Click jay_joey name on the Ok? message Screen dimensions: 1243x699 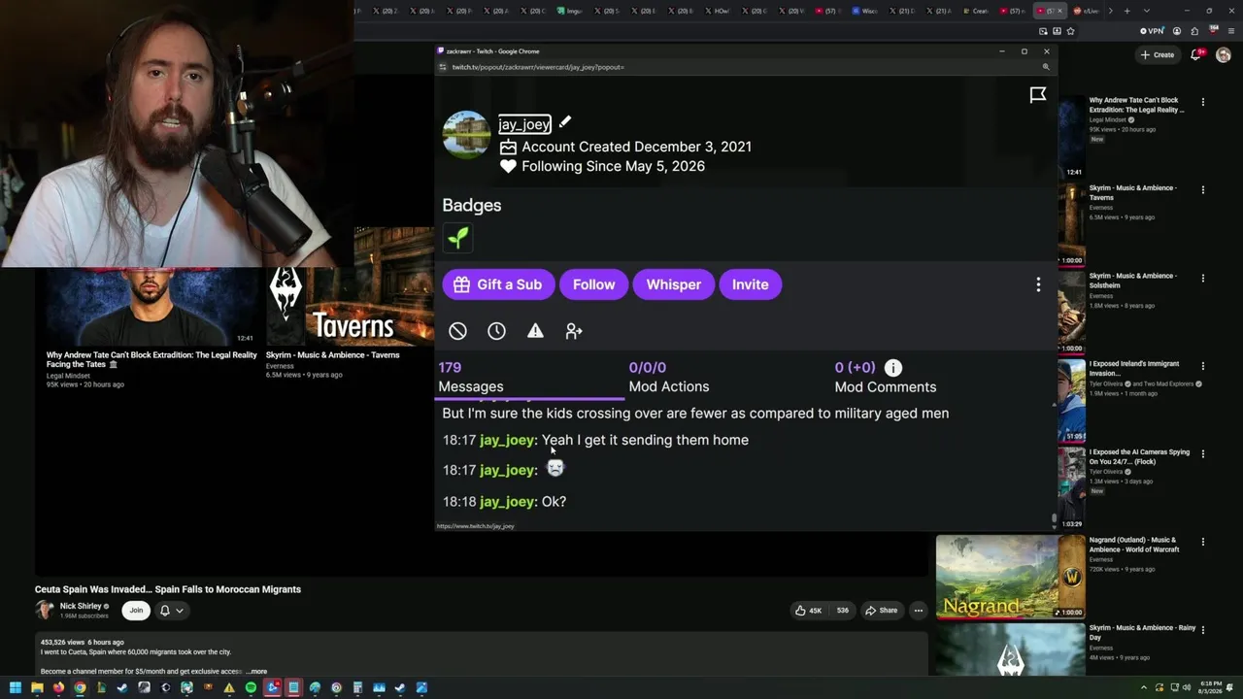click(x=508, y=501)
